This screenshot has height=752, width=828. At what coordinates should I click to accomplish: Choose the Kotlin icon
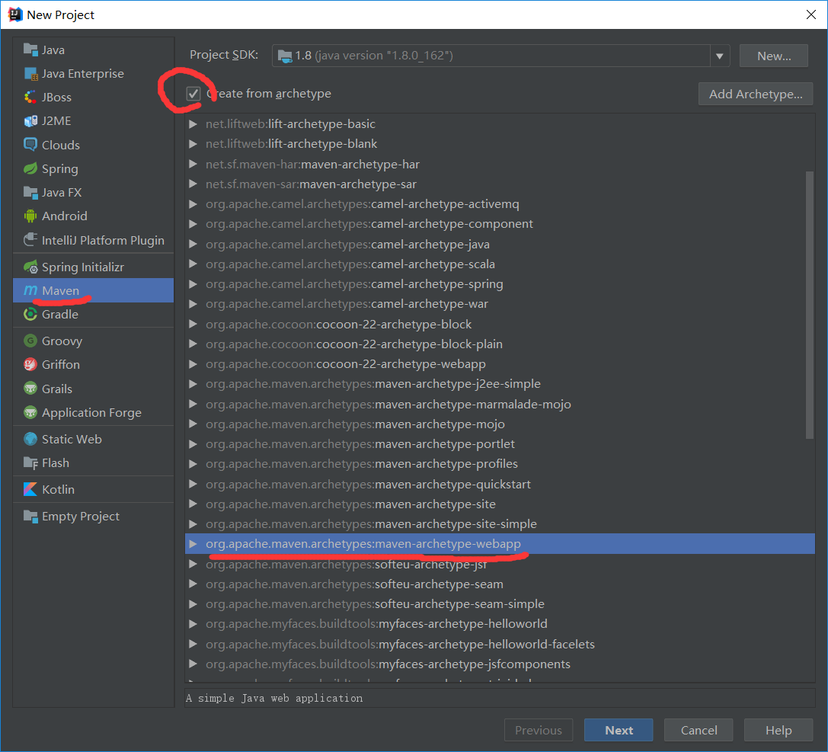pyautogui.click(x=30, y=490)
